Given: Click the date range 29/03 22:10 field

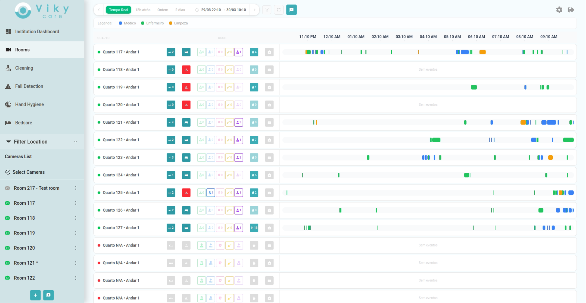Looking at the screenshot, I should click(x=211, y=10).
